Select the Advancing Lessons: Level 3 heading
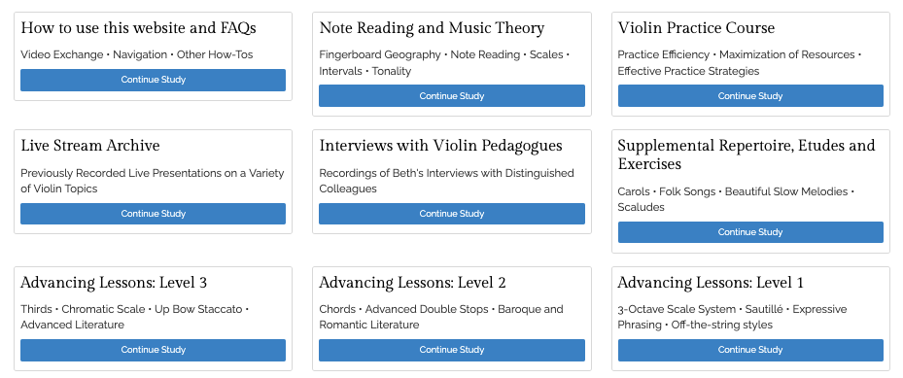Image resolution: width=903 pixels, height=378 pixels. coord(114,283)
